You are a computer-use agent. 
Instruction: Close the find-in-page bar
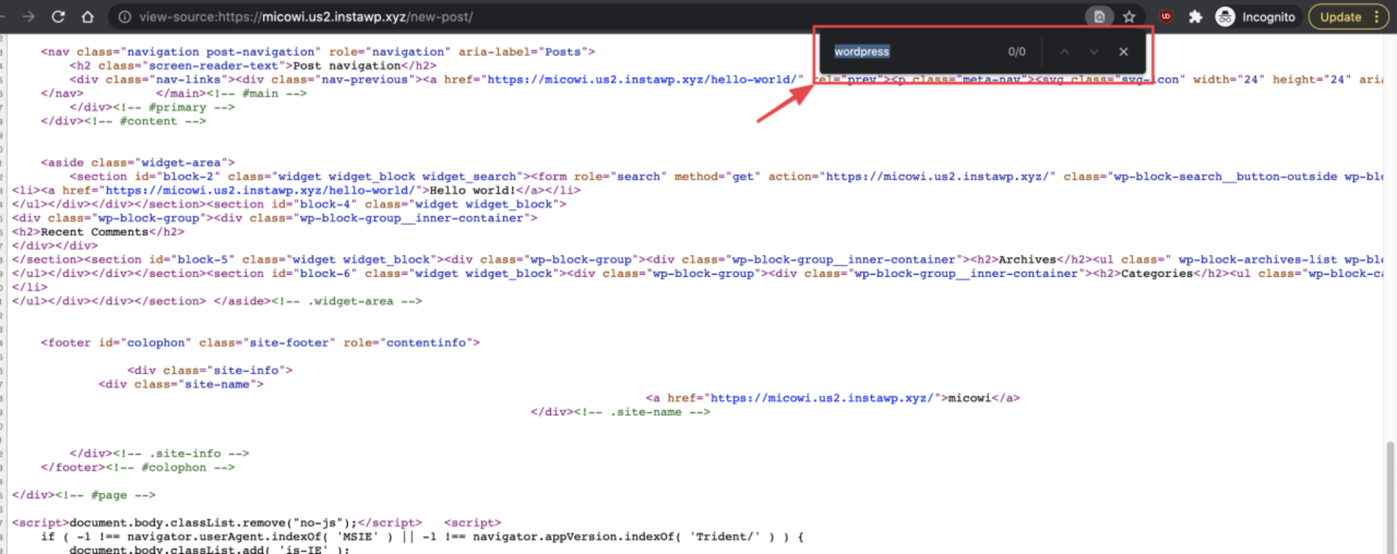click(x=1123, y=52)
